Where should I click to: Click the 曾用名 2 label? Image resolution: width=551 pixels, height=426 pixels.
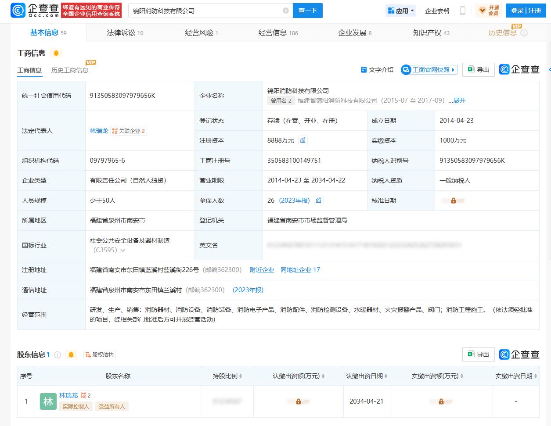[x=281, y=100]
